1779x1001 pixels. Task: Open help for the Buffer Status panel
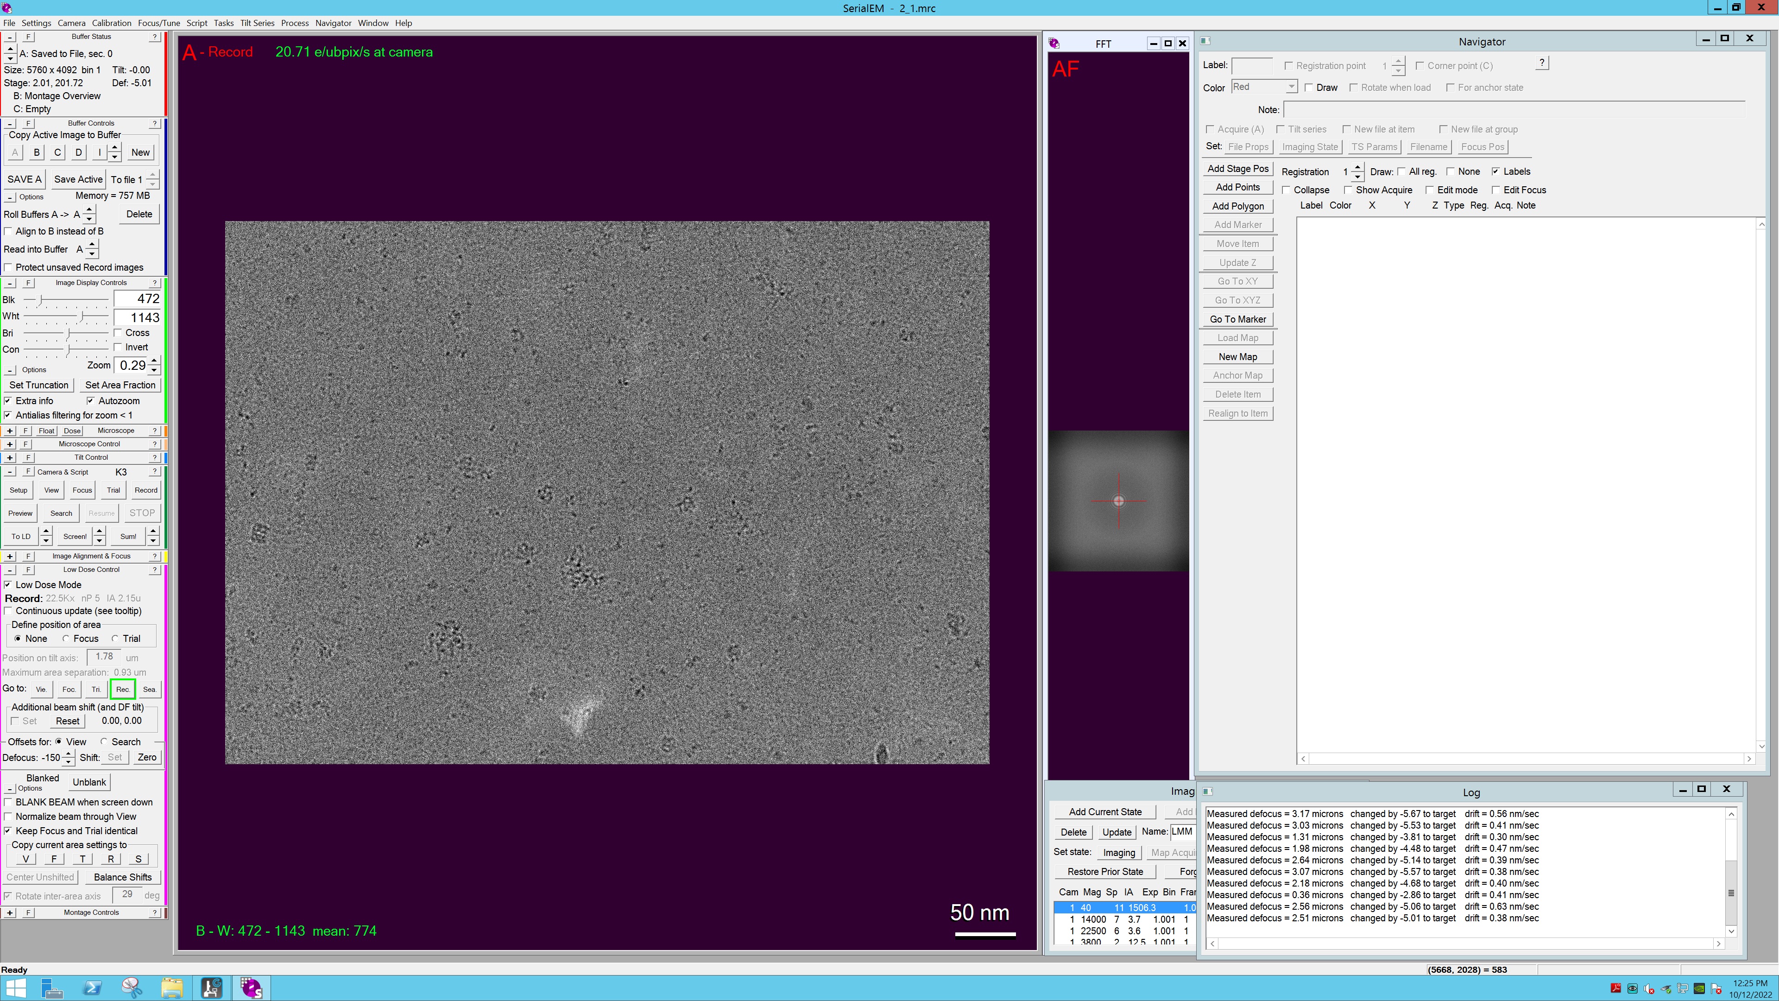click(155, 37)
